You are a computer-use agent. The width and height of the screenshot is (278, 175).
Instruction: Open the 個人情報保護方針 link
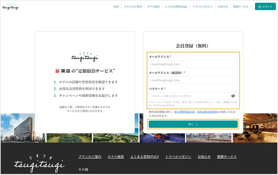click(185, 112)
